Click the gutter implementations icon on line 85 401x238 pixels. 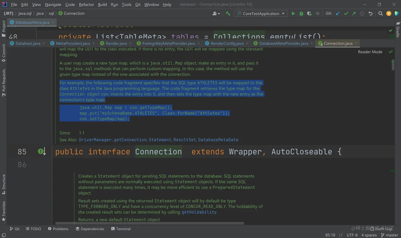[42, 152]
